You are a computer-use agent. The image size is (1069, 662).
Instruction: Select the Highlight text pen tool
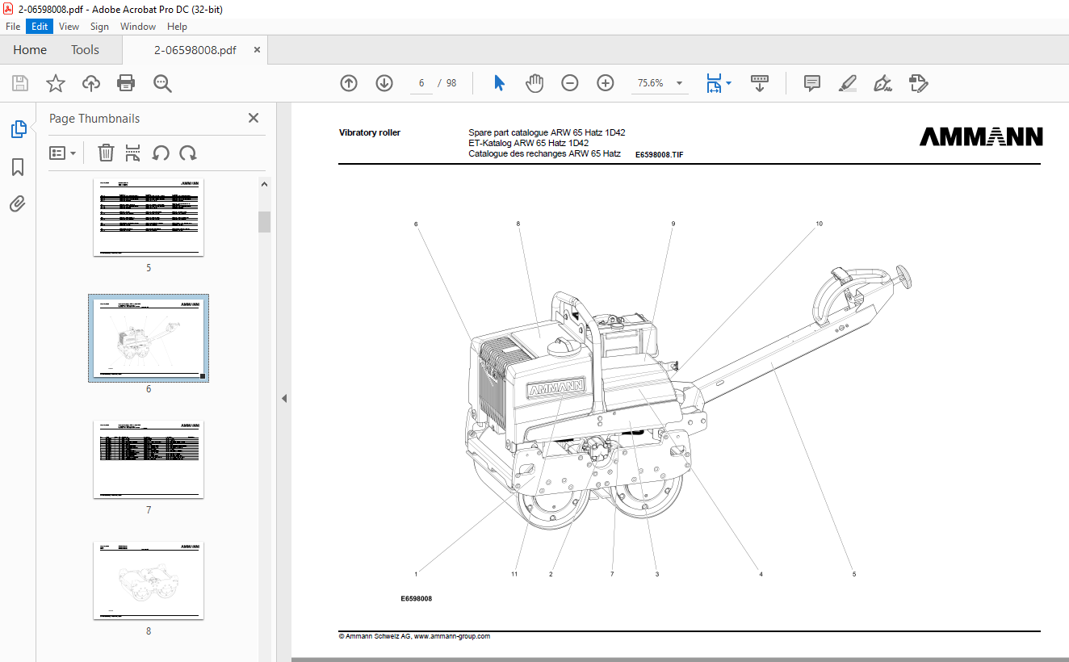(x=847, y=83)
